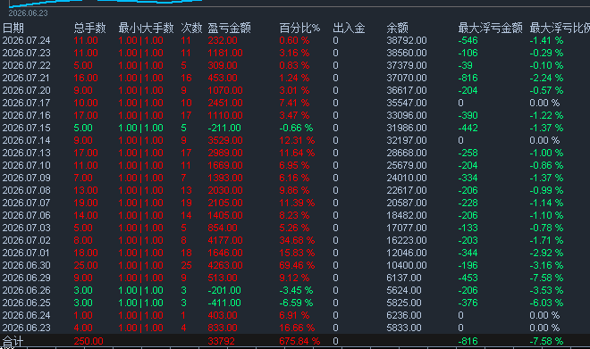This screenshot has height=349, width=590.
Task: Click the 2026.07.15 loss row date
Action: pos(26,129)
